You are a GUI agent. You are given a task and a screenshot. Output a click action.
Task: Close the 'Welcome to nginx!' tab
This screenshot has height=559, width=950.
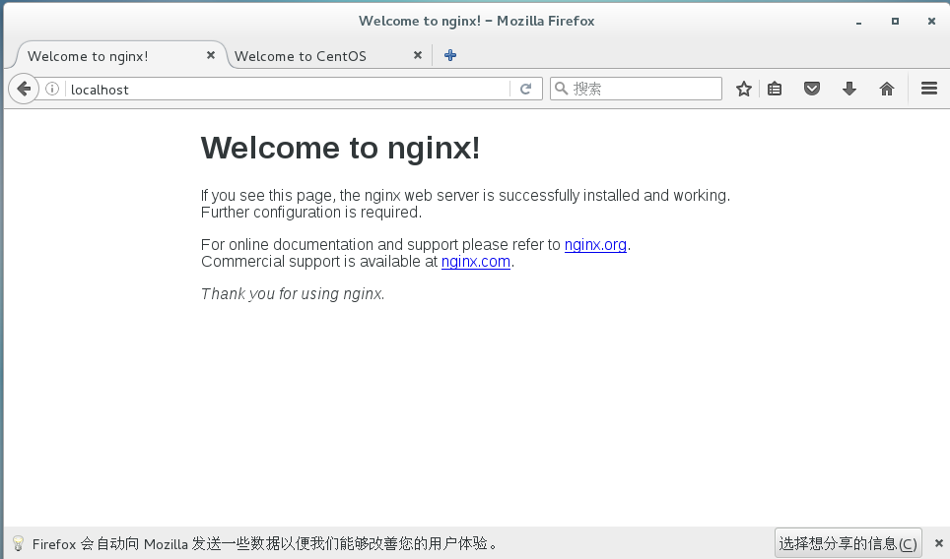[210, 56]
